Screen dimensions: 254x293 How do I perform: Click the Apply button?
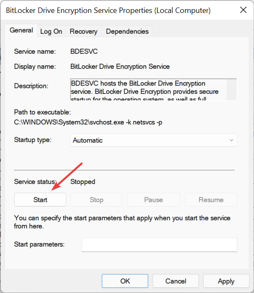(226, 281)
